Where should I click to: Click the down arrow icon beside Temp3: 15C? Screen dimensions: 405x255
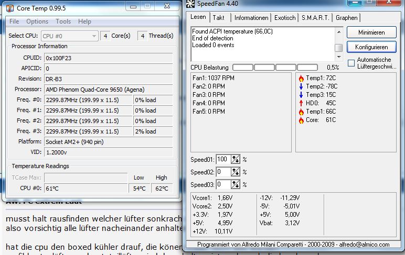pos(301,95)
